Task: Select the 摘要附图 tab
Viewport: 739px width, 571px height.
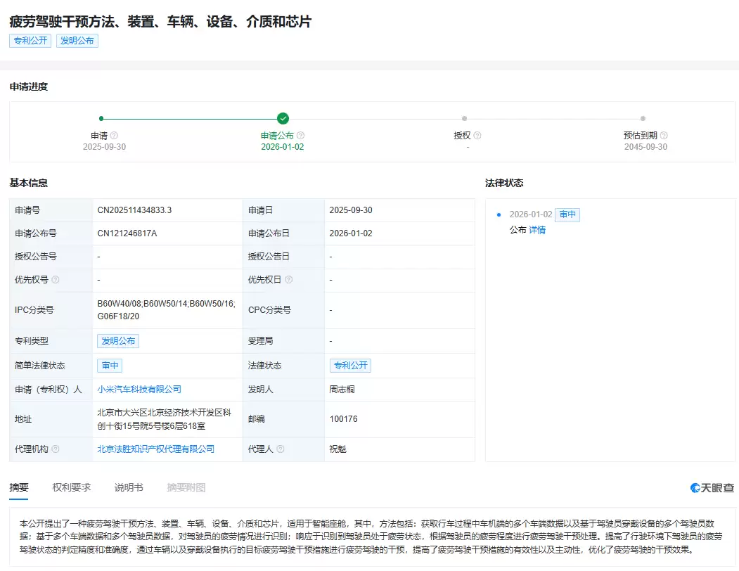Action: (185, 486)
